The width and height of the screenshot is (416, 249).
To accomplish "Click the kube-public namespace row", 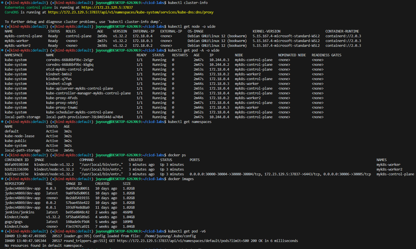I will tap(38, 141).
